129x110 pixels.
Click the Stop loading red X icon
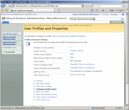pos(90,6)
